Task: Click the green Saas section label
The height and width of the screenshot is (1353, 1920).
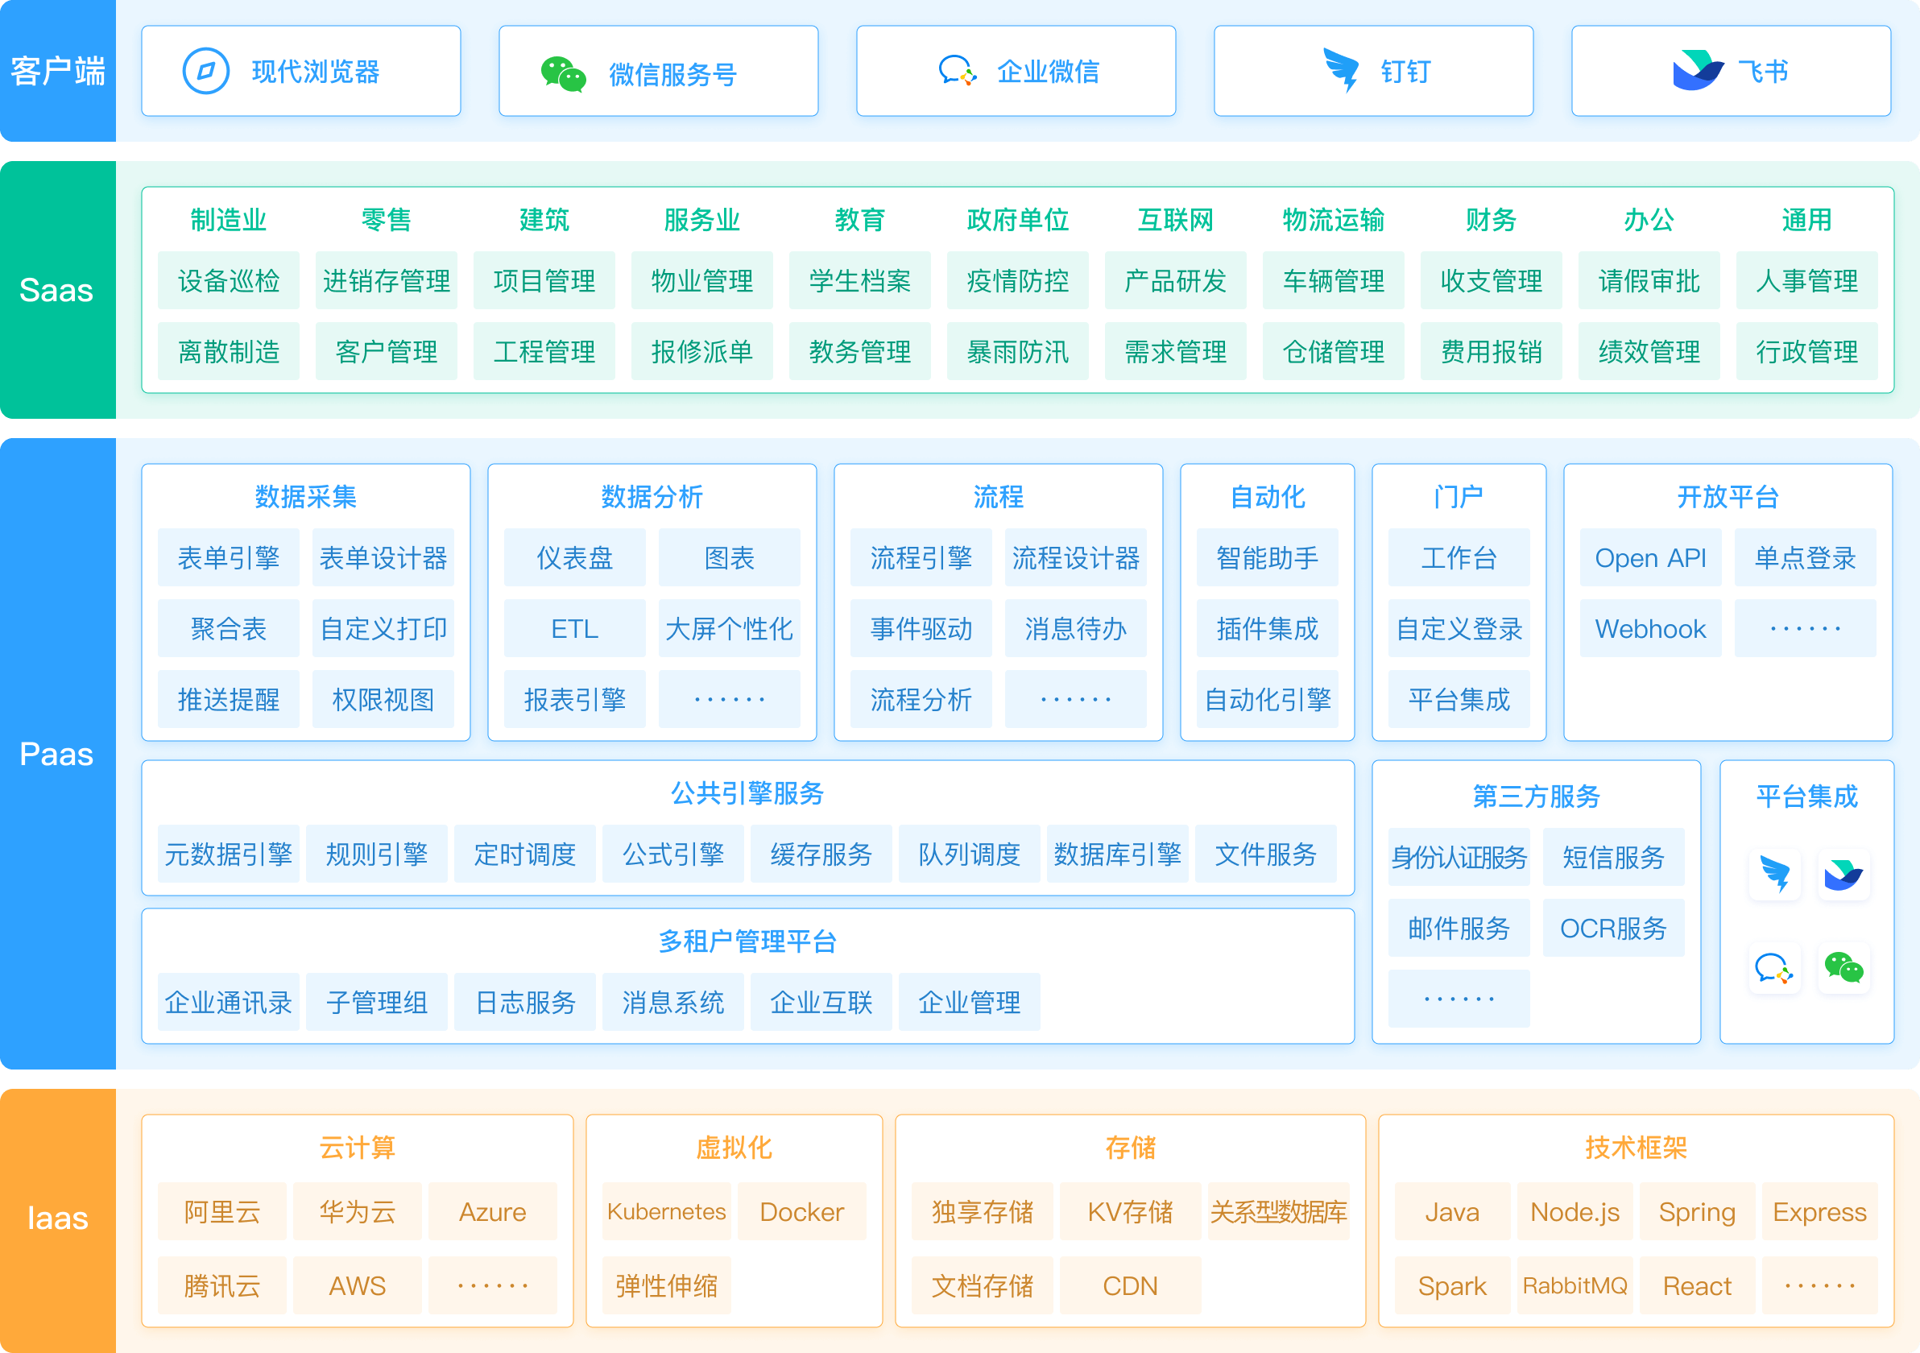Action: pyautogui.click(x=56, y=291)
